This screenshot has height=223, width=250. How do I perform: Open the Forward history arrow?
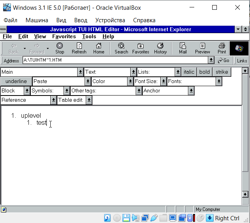tap(48, 48)
